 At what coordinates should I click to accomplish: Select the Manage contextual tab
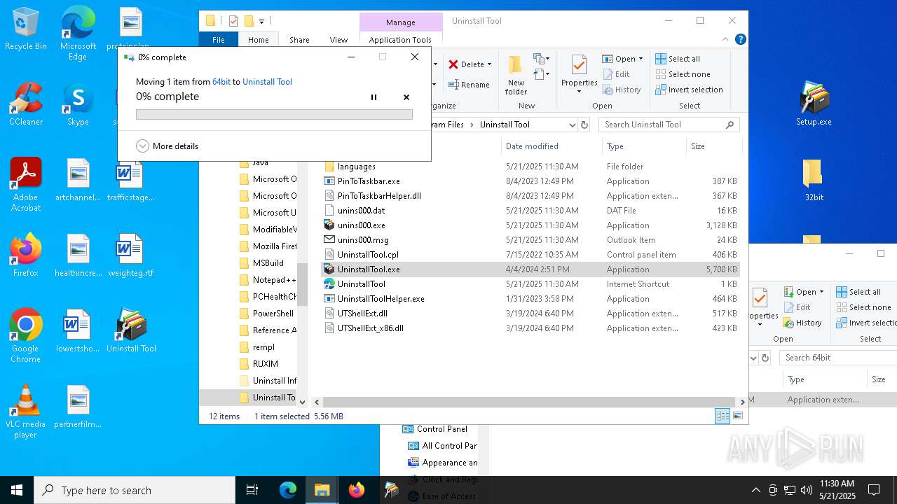401,22
